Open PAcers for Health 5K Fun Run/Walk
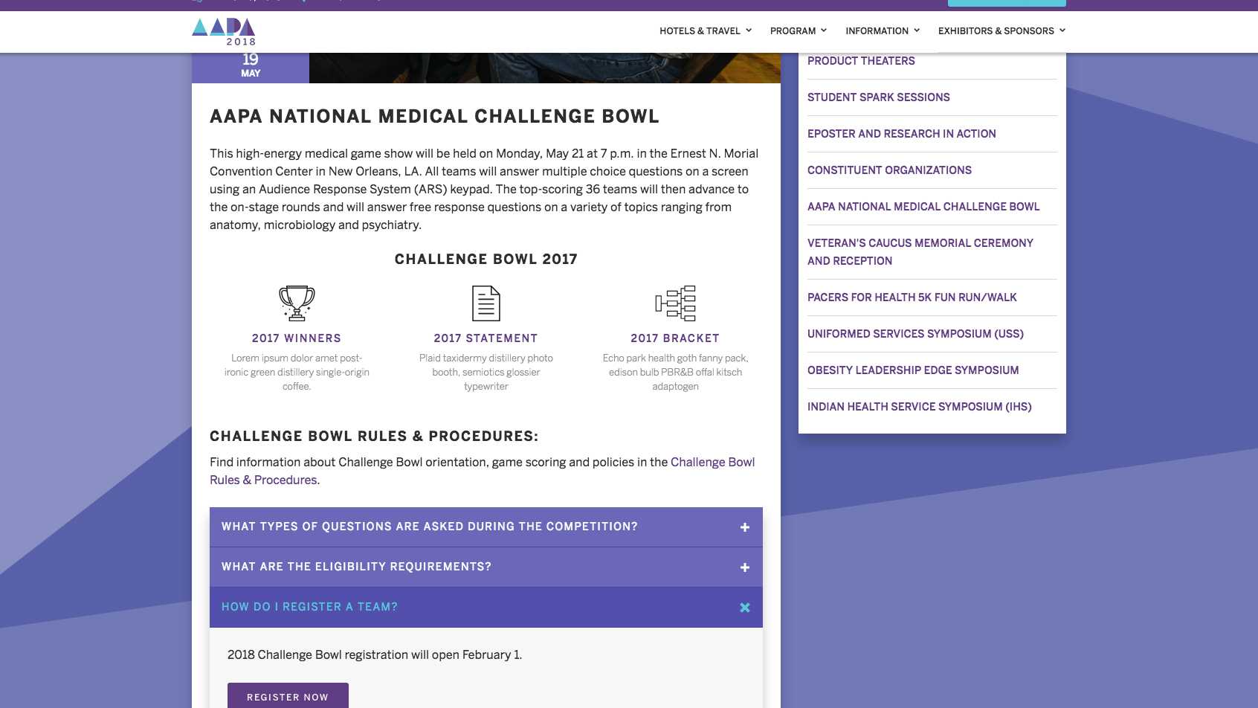Viewport: 1258px width, 708px height. coord(912,297)
